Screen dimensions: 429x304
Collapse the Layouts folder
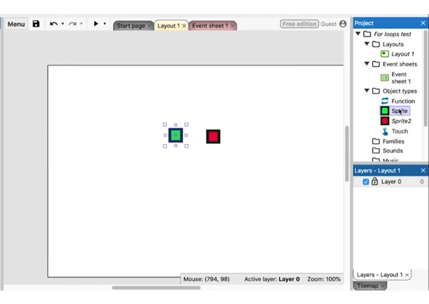[x=367, y=44]
